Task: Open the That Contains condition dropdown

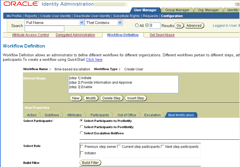Action: [104, 23]
